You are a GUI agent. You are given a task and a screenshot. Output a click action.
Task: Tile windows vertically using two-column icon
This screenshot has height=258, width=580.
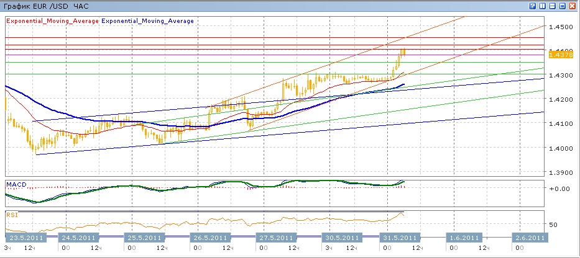tap(542, 6)
